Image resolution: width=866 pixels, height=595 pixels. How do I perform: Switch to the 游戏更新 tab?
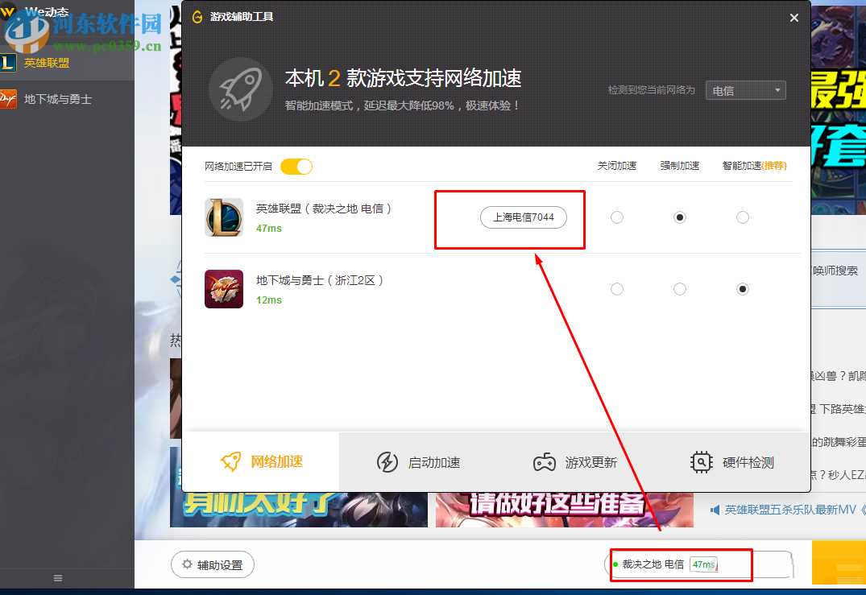click(575, 461)
